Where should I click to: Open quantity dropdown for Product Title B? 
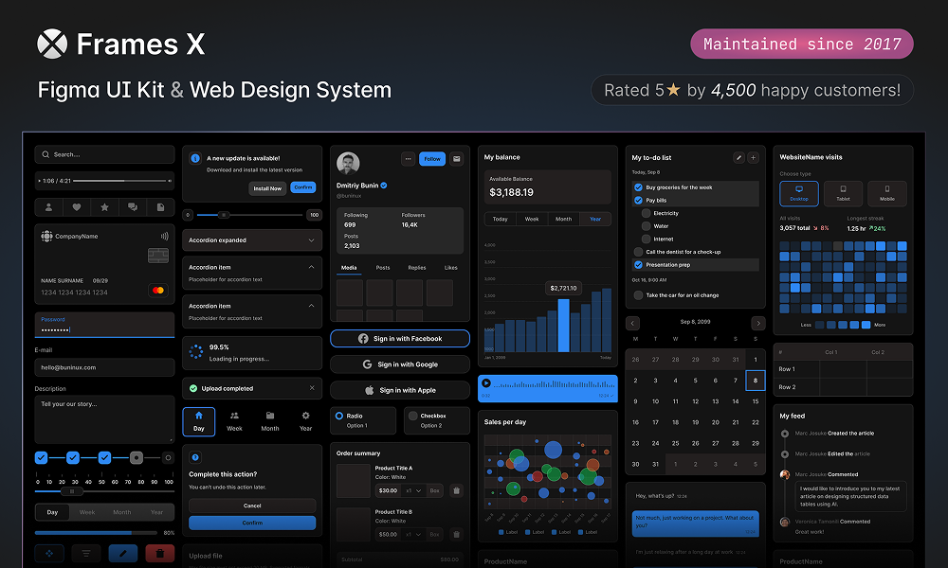coord(412,534)
